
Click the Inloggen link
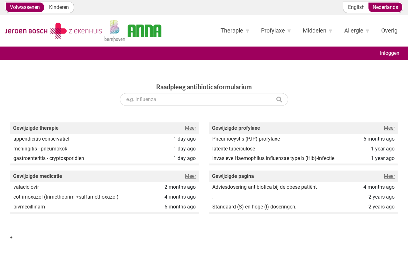click(x=390, y=53)
